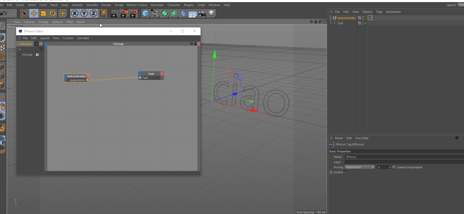Expand the XGroup tree item
Viewport: 464px width, 214px height.
(20, 55)
